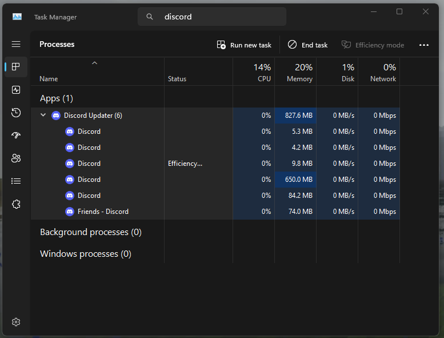Select the Discord Updater (6) row
Image resolution: width=444 pixels, height=338 pixels.
pos(215,116)
